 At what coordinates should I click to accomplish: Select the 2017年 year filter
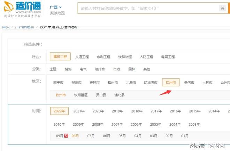(x=156, y=111)
